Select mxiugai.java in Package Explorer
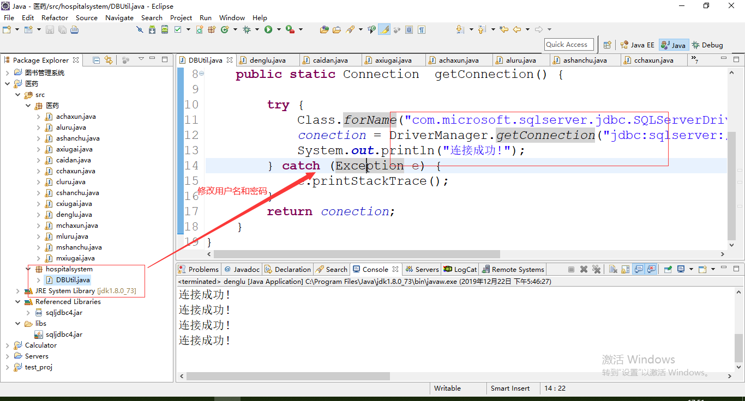The width and height of the screenshot is (745, 401). pyautogui.click(x=75, y=258)
